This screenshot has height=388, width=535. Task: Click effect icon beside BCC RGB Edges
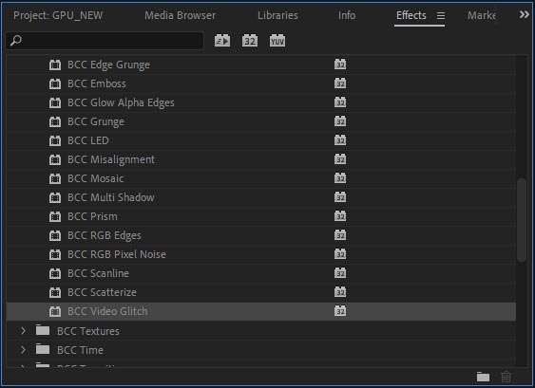click(x=55, y=235)
